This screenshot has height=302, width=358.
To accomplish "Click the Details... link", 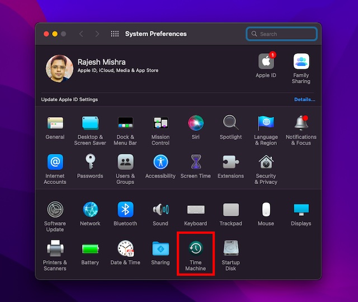I will click(x=304, y=100).
